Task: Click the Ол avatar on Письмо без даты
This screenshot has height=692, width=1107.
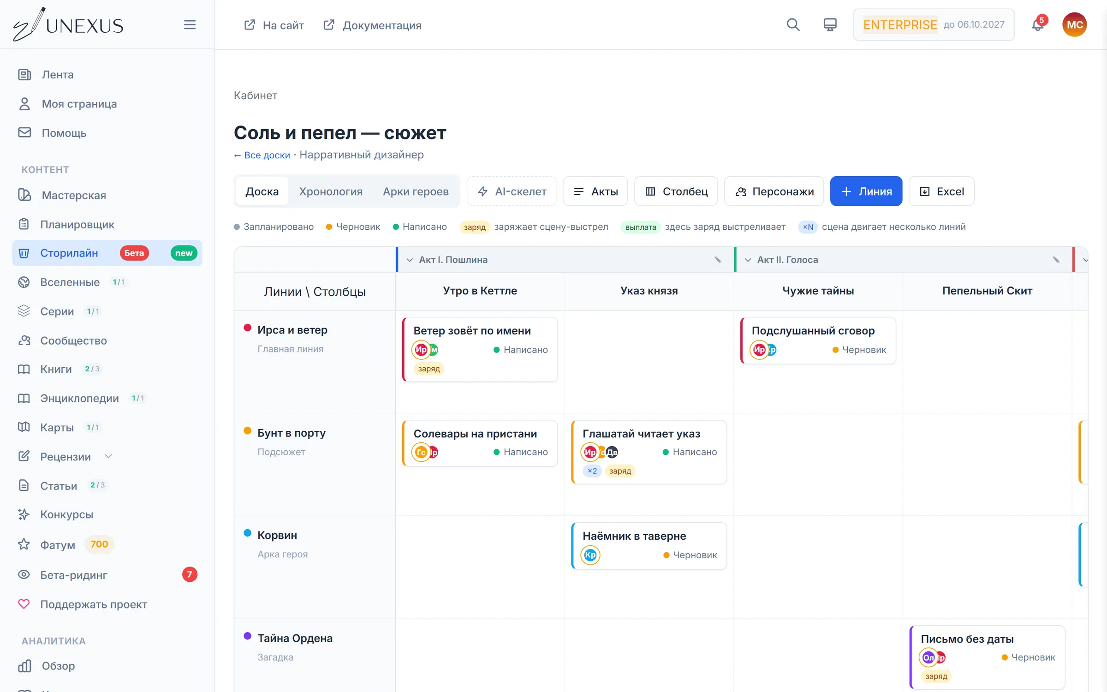Action: (x=928, y=657)
